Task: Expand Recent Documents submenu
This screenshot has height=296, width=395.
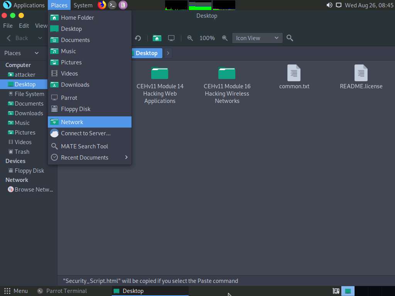Action: click(84, 157)
